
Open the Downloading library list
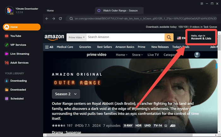[16, 81]
